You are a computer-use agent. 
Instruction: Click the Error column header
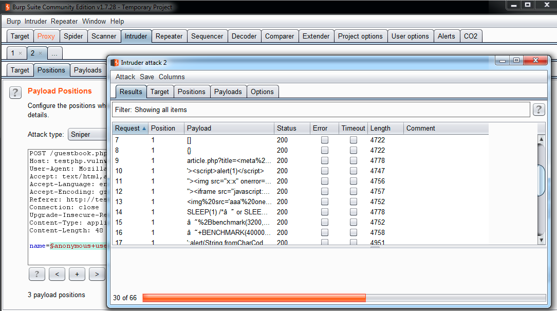324,129
